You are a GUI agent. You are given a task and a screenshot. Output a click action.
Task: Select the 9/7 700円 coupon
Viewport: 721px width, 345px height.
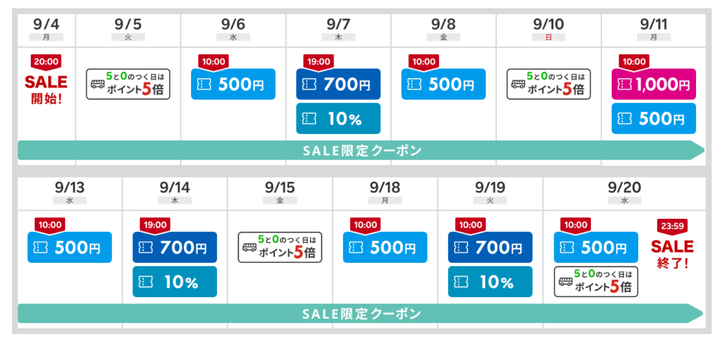(338, 85)
